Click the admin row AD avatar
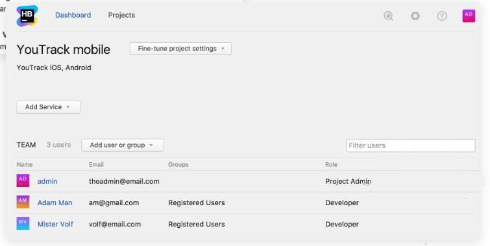Image resolution: width=490 pixels, height=246 pixels. (23, 180)
